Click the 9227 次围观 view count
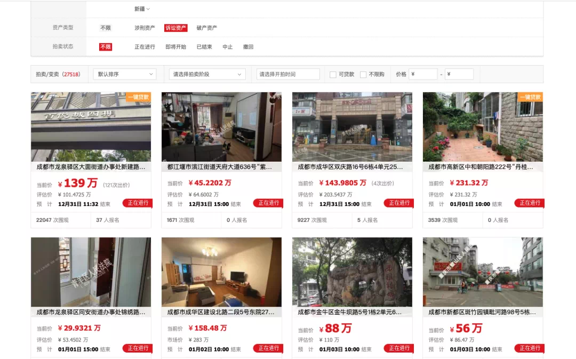The image size is (576, 359). 312,220
